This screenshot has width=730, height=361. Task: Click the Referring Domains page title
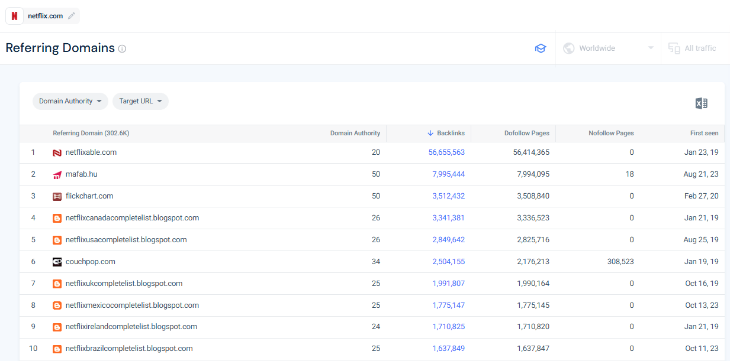pos(60,48)
